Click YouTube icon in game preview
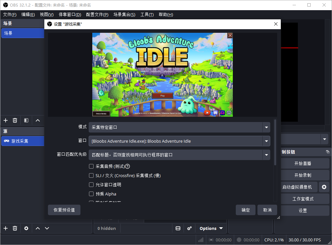The height and width of the screenshot is (245, 332). tap(207, 113)
